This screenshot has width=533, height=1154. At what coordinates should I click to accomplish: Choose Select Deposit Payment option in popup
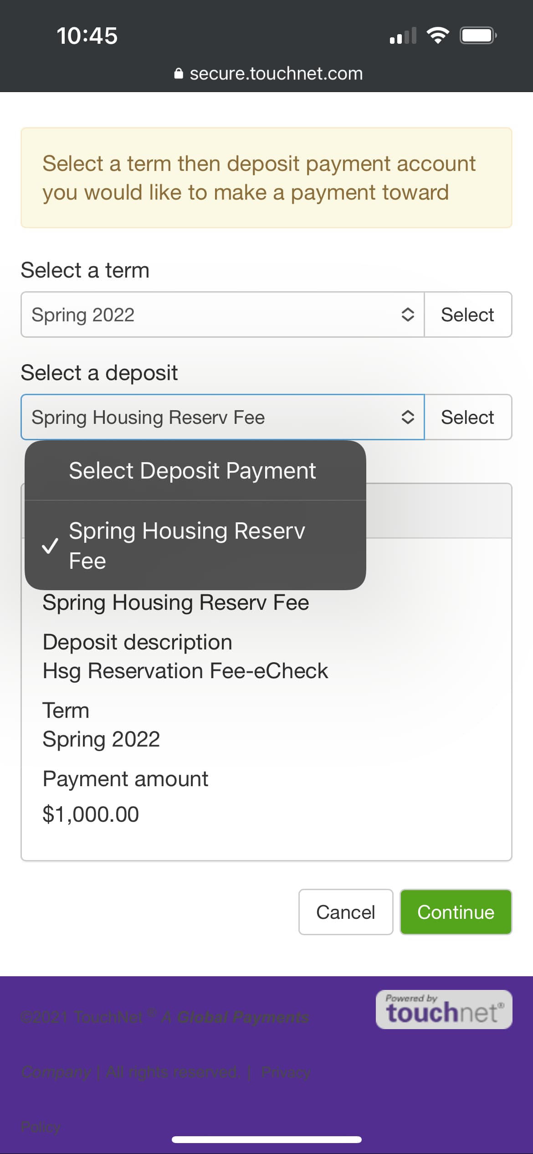pos(192,470)
